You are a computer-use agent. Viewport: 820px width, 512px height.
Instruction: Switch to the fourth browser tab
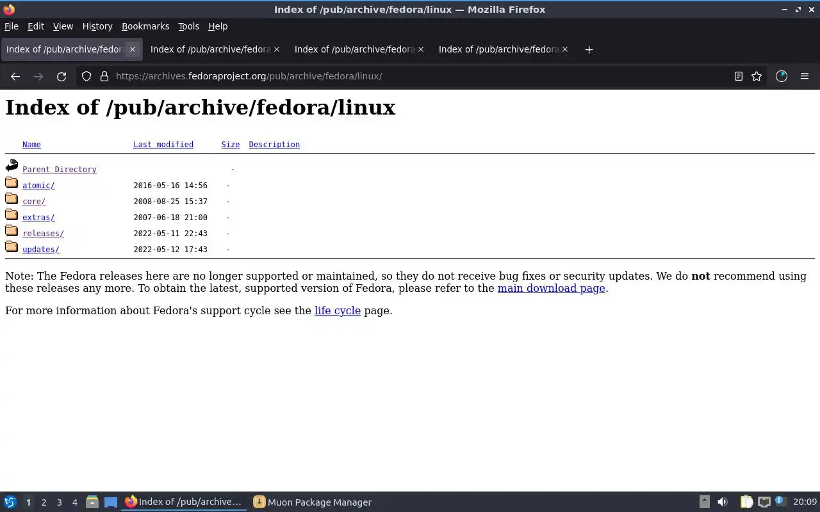503,49
